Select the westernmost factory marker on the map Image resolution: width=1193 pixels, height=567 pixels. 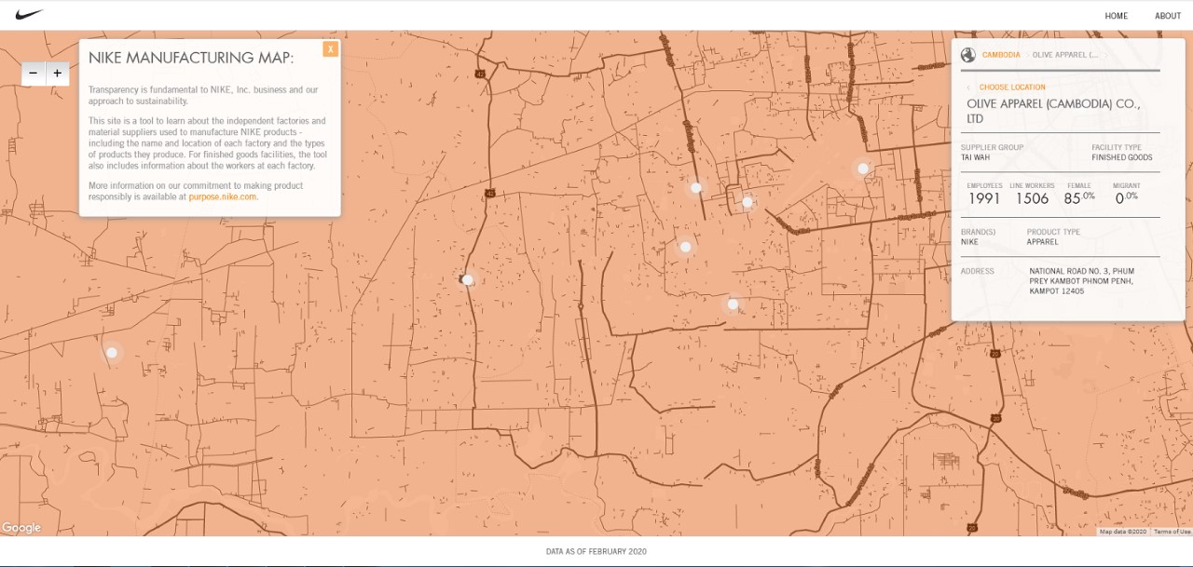pos(112,353)
